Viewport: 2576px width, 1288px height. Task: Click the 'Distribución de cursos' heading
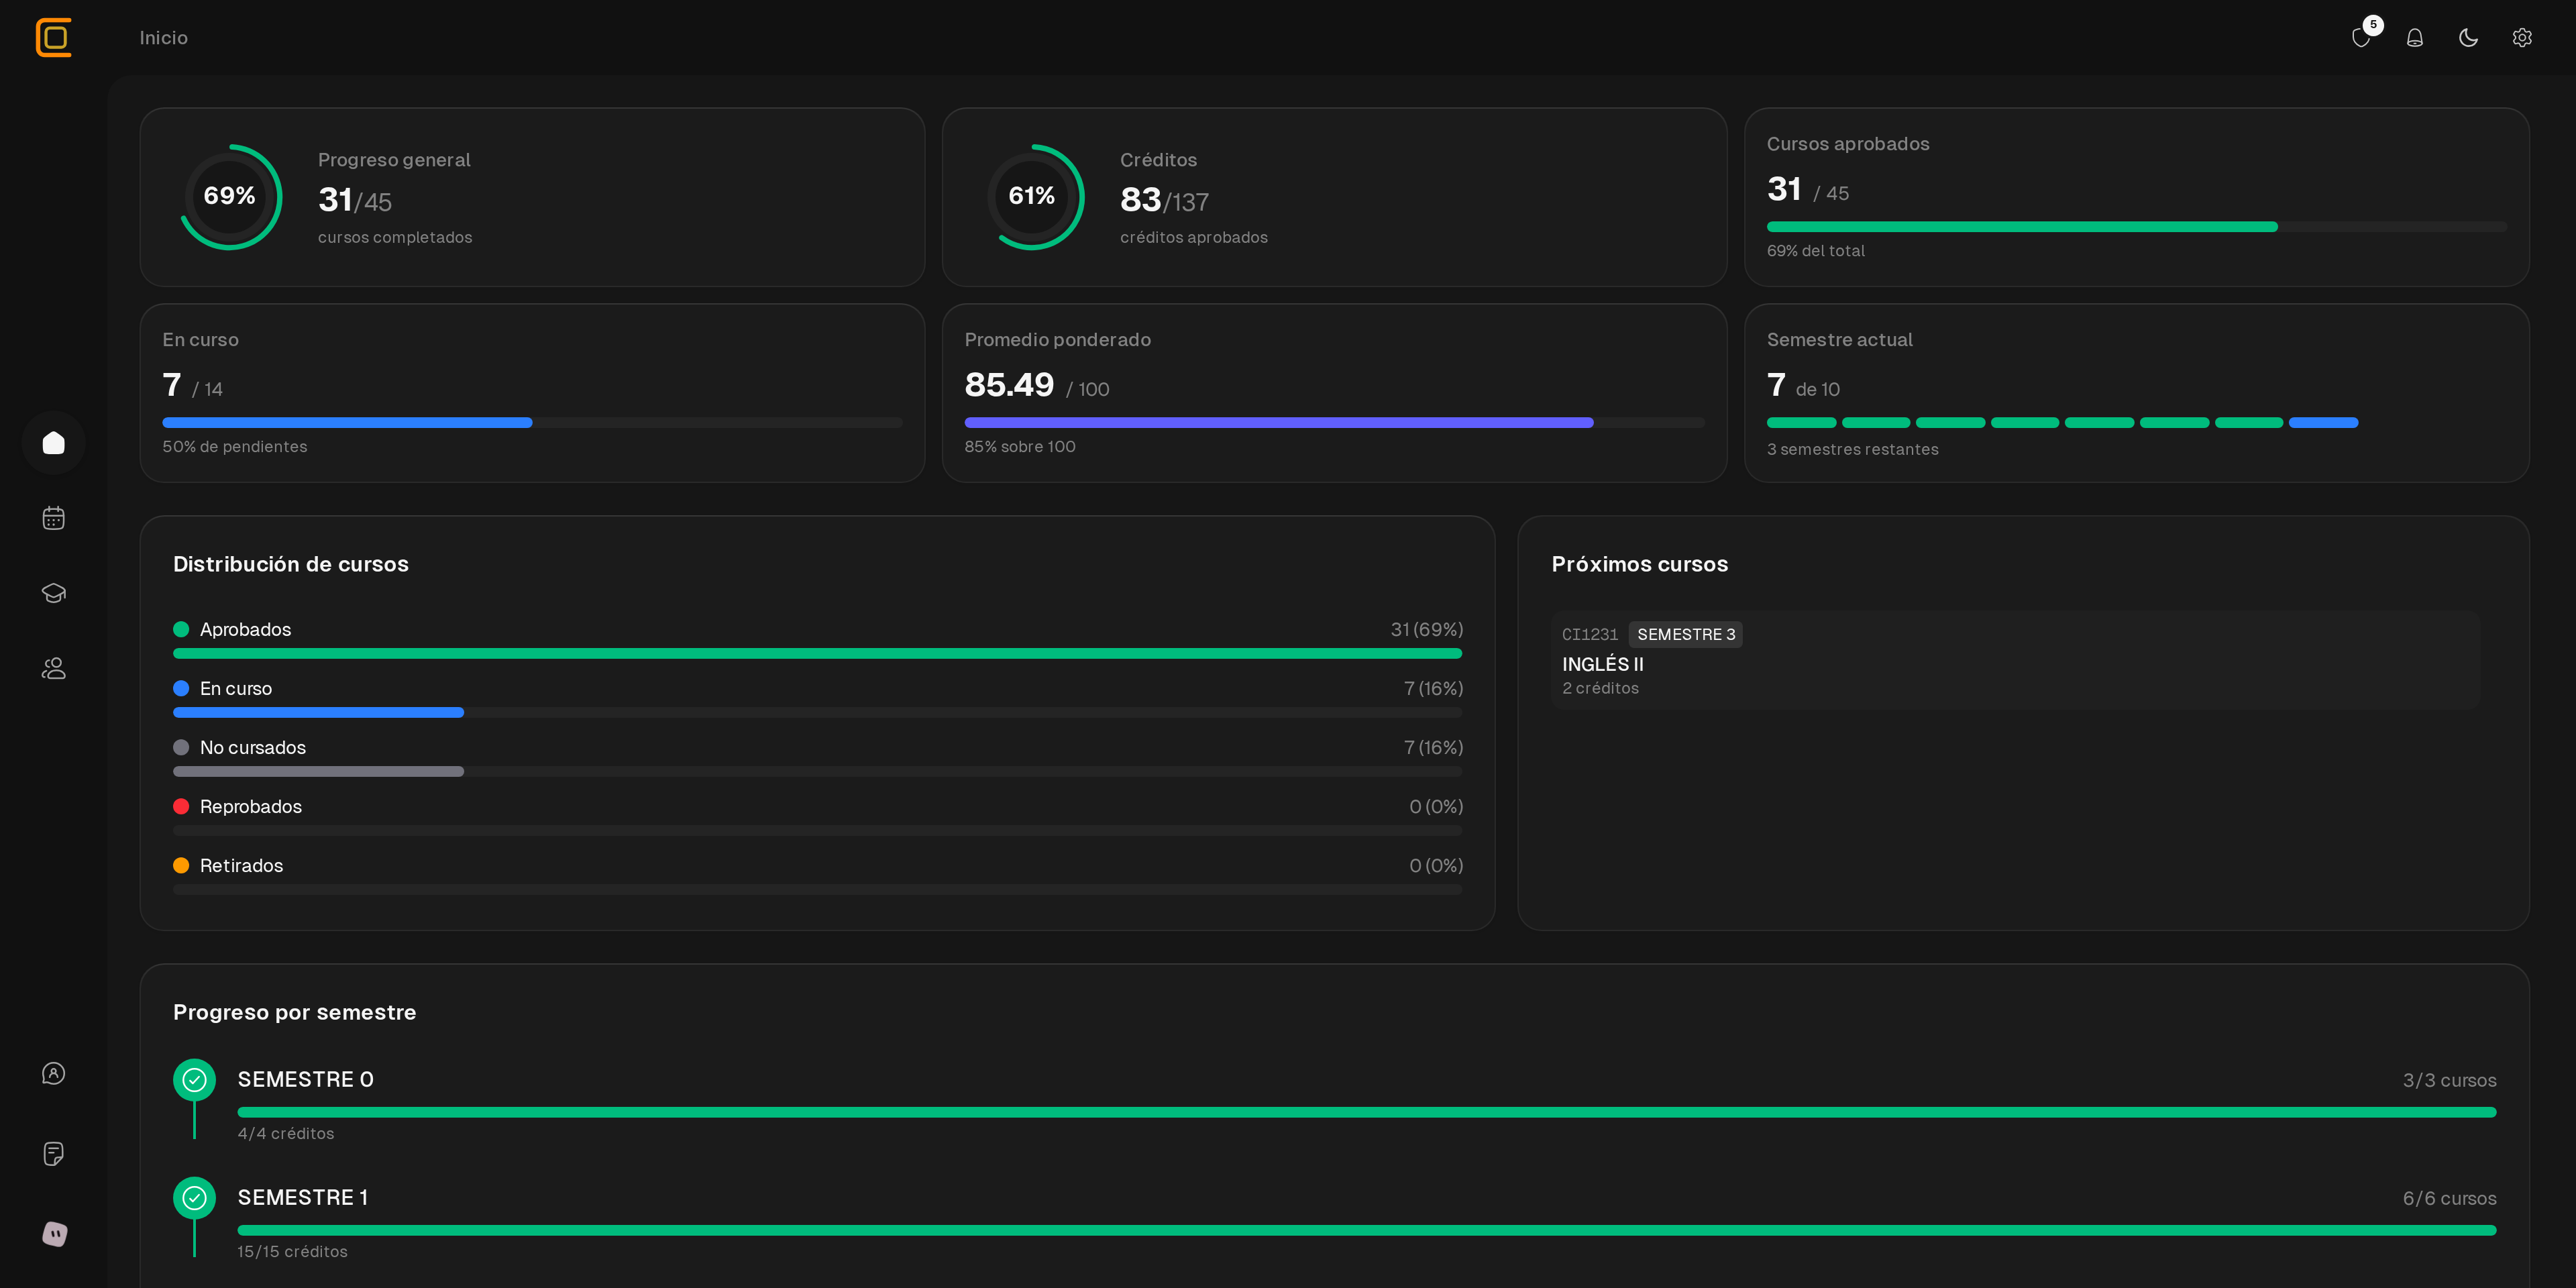click(x=290, y=565)
